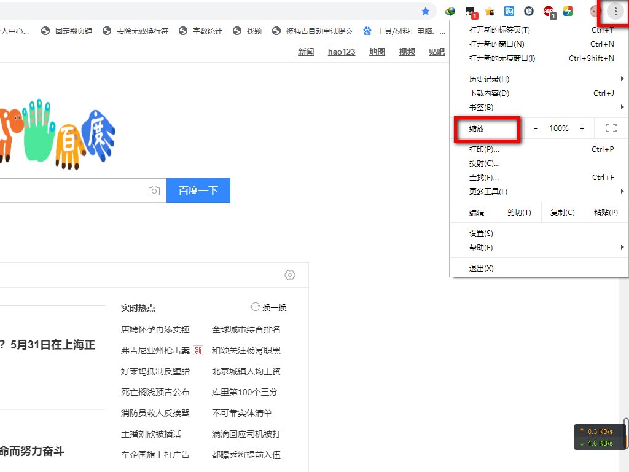
Task: Open the hao123 link
Action: 341,52
